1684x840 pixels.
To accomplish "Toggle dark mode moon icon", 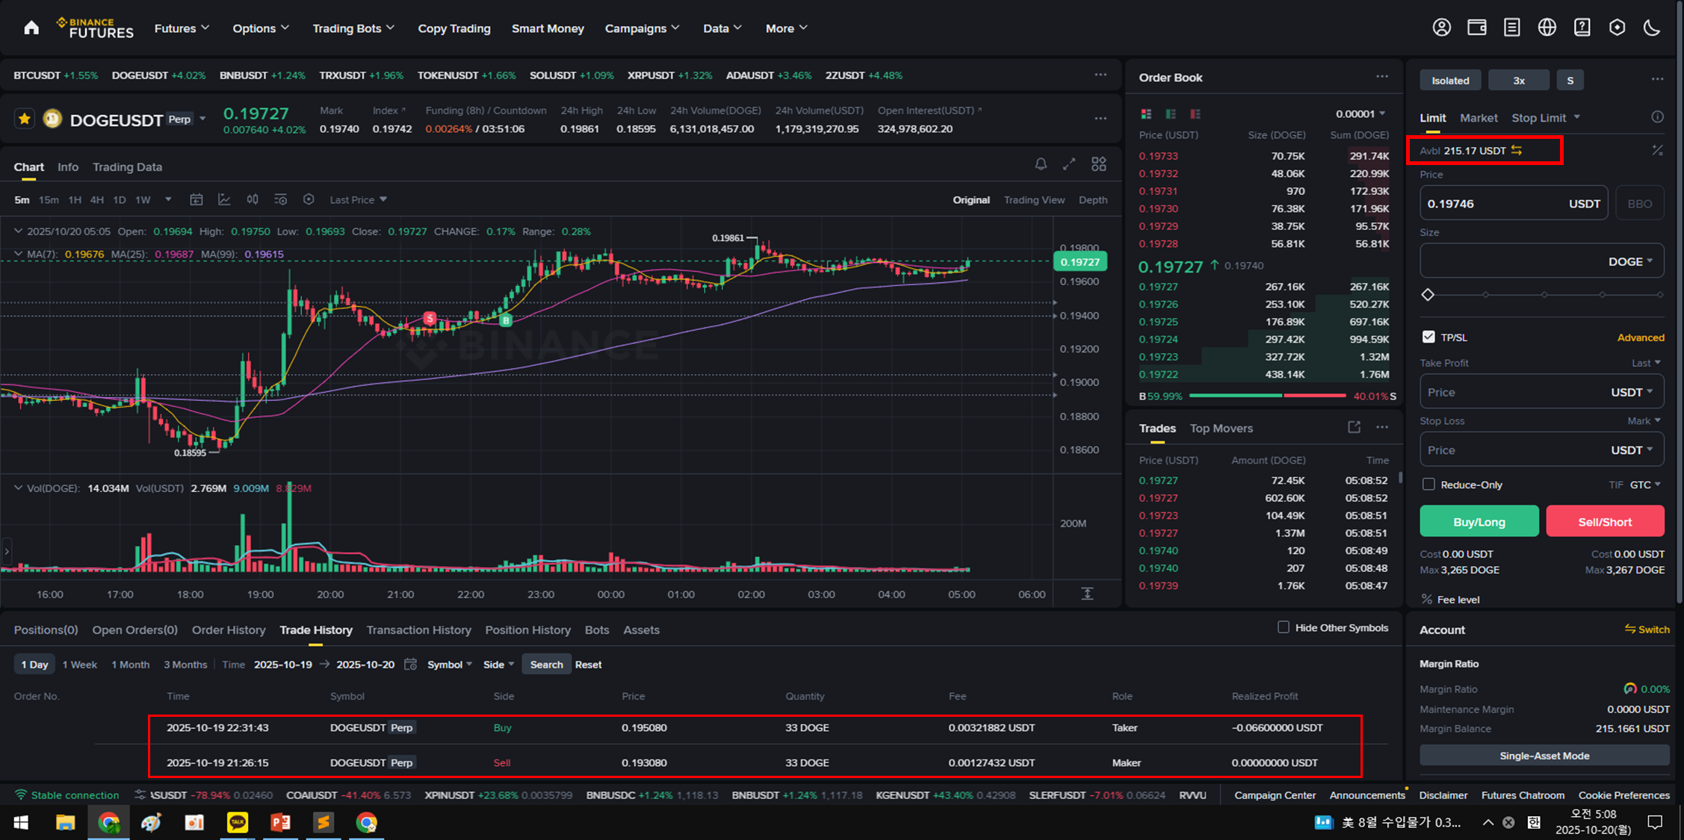I will pyautogui.click(x=1652, y=28).
